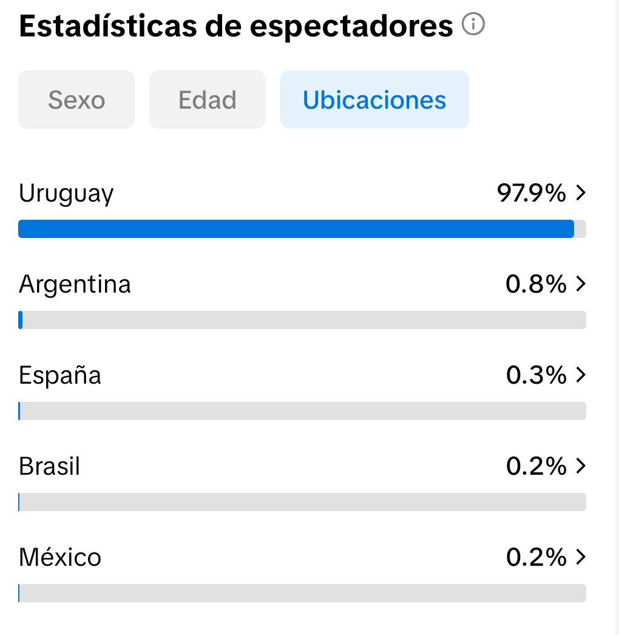
Task: Click the México country label
Action: (x=60, y=557)
